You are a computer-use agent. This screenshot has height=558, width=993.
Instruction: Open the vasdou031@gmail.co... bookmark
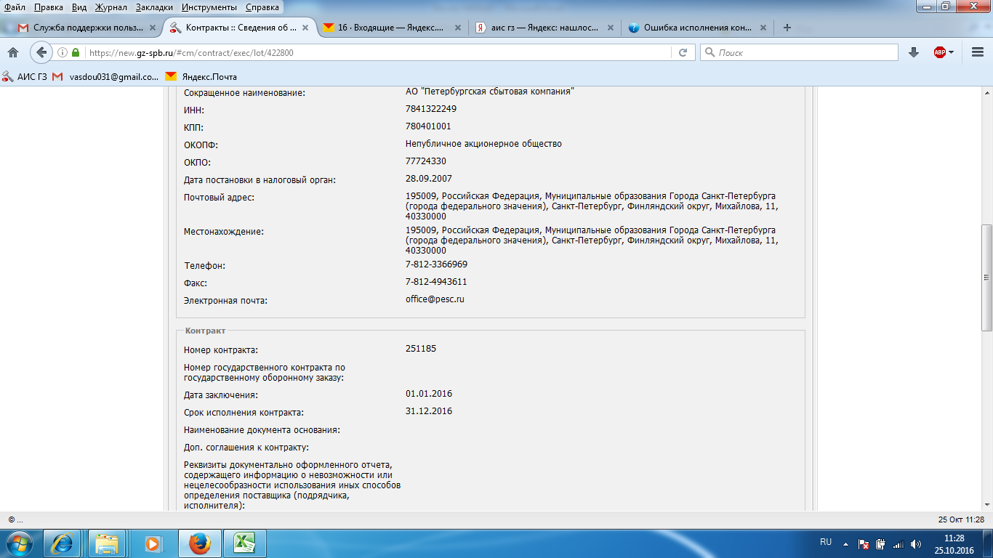[x=105, y=76]
